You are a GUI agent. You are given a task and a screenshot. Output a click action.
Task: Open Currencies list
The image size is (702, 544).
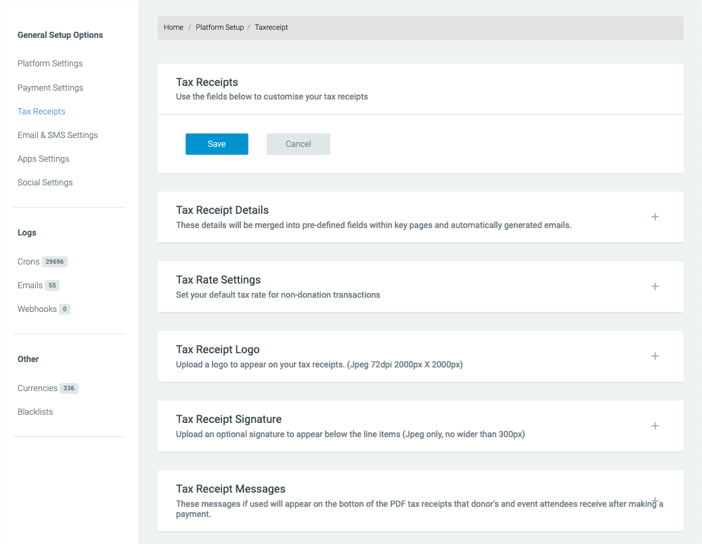click(x=37, y=388)
